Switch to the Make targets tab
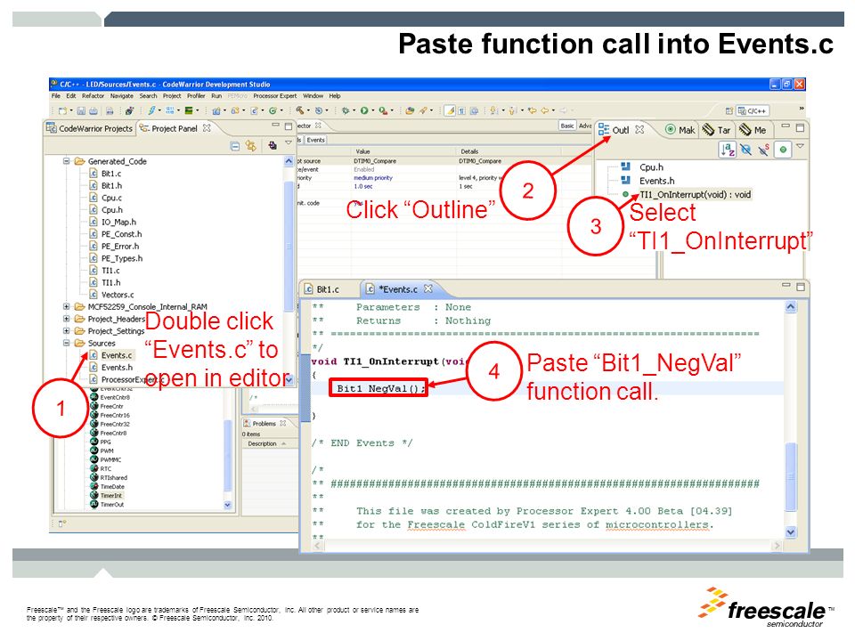This screenshot has width=855, height=641. pyautogui.click(x=680, y=130)
